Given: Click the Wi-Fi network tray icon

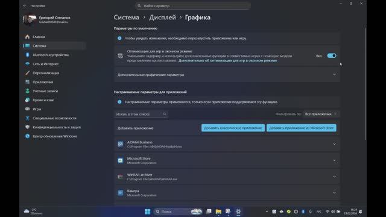Looking at the screenshot, I should (x=327, y=212).
